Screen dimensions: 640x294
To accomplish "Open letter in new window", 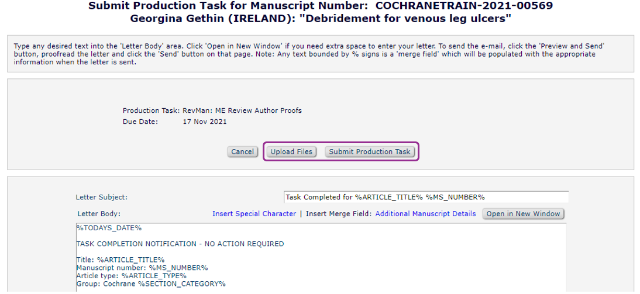I will click(x=523, y=214).
